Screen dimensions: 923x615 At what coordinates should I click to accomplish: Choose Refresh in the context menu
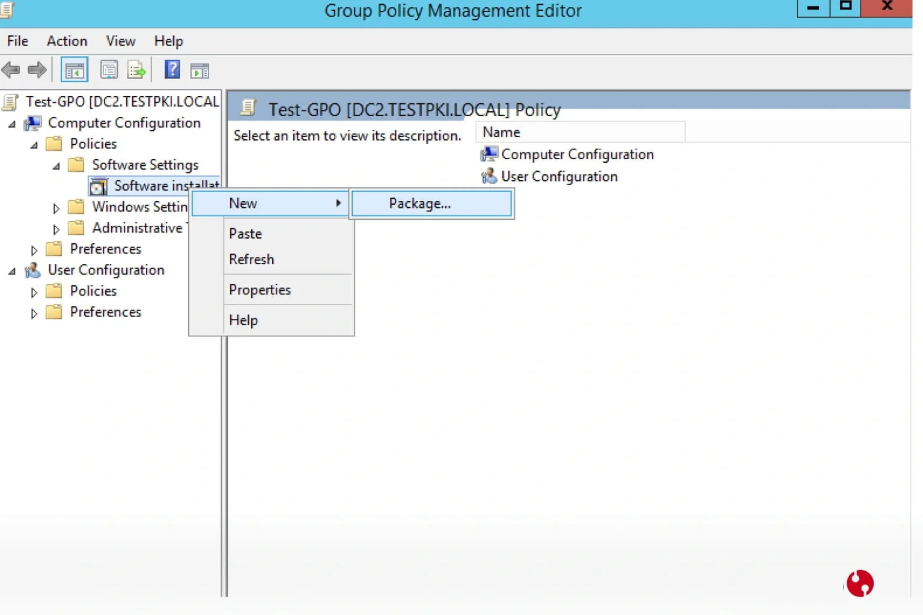tap(272, 259)
